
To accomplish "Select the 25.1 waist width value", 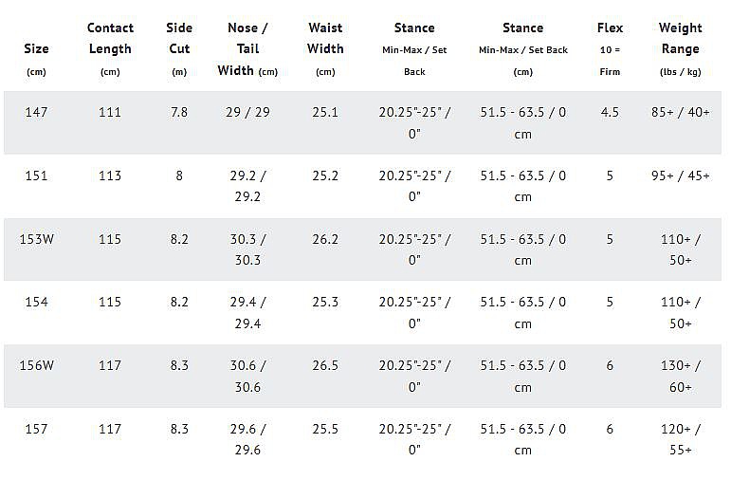I will [x=325, y=112].
